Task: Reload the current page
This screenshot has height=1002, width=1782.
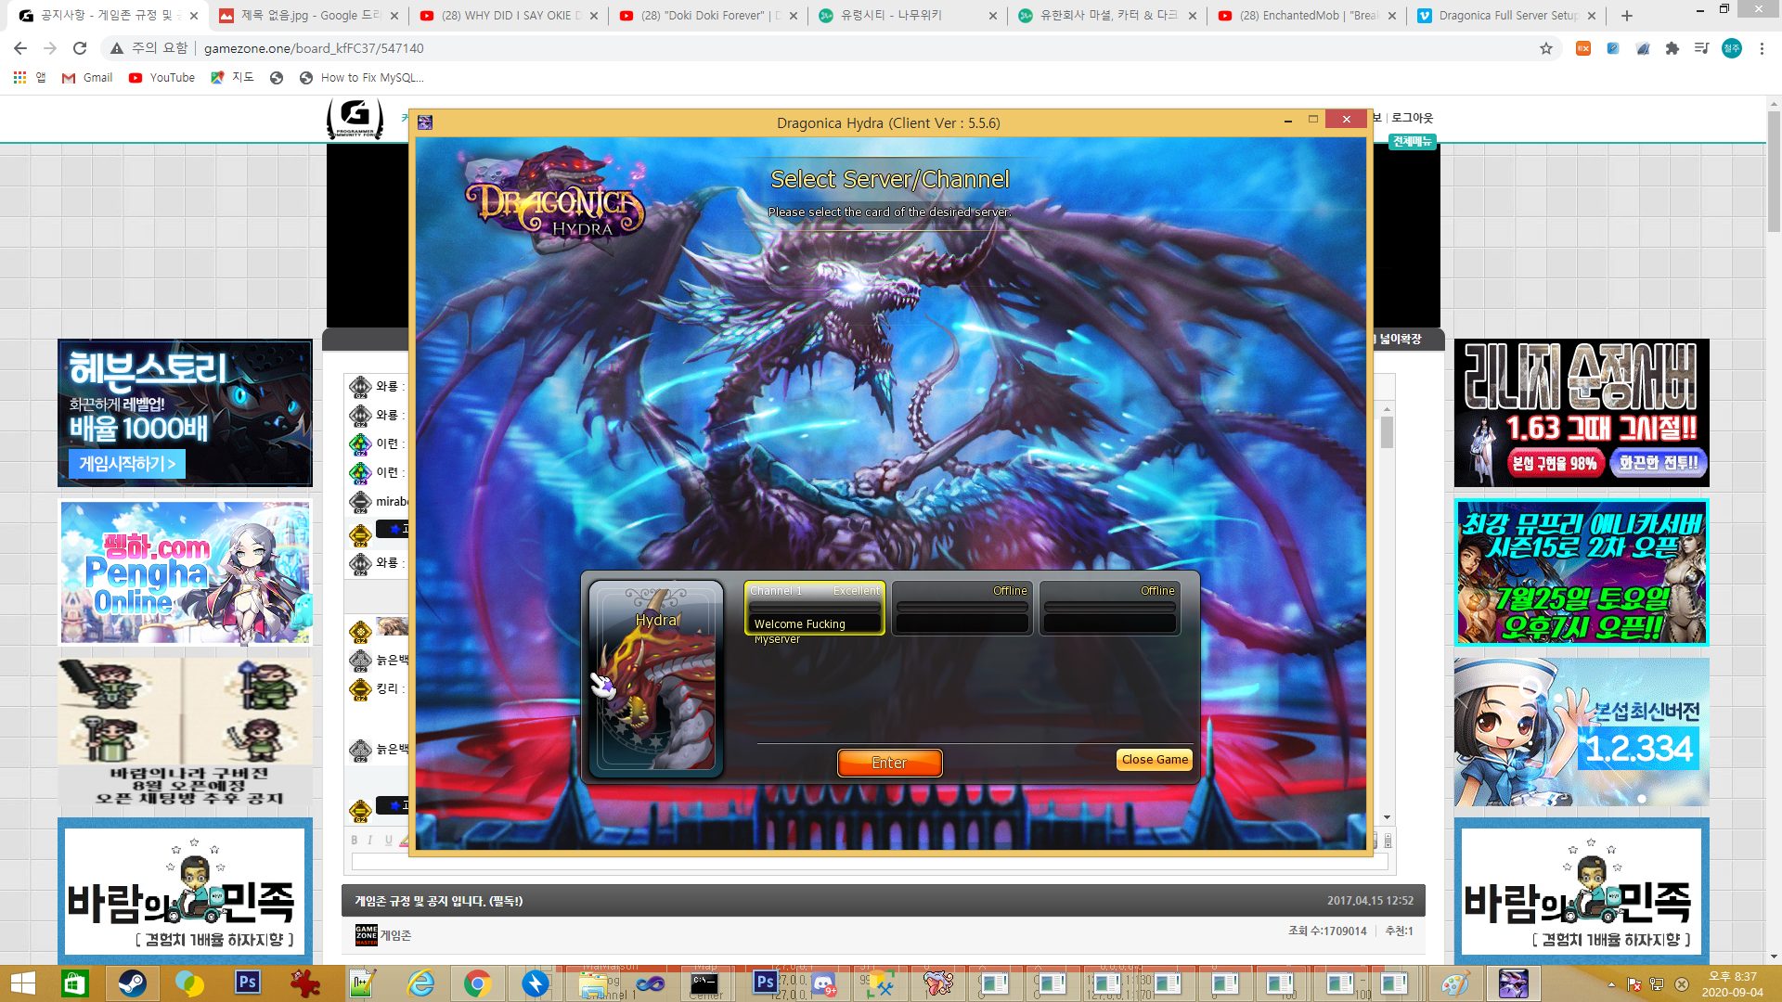Action: [x=80, y=48]
